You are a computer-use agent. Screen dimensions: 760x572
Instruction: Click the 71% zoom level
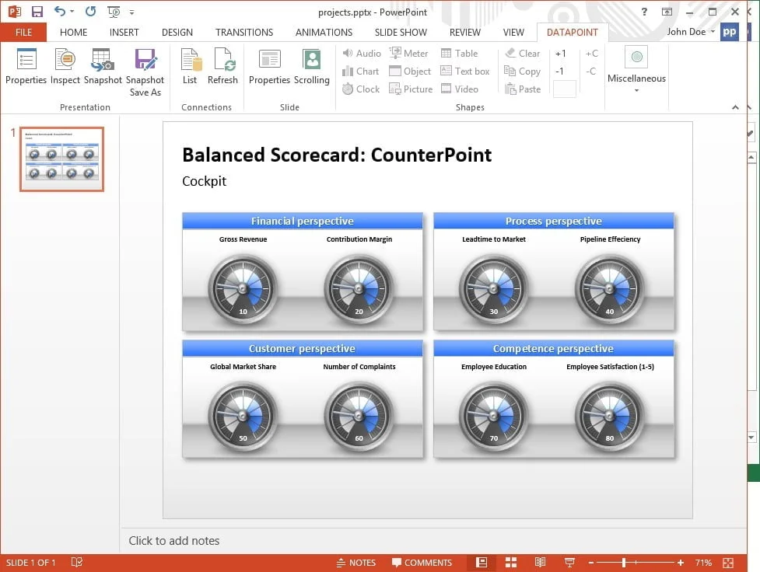[702, 563]
